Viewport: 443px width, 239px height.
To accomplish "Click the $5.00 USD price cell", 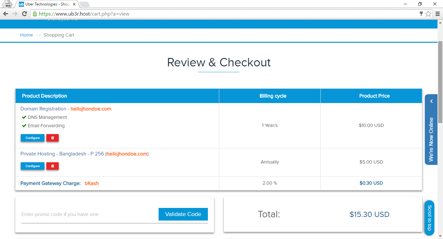I will pyautogui.click(x=371, y=162).
